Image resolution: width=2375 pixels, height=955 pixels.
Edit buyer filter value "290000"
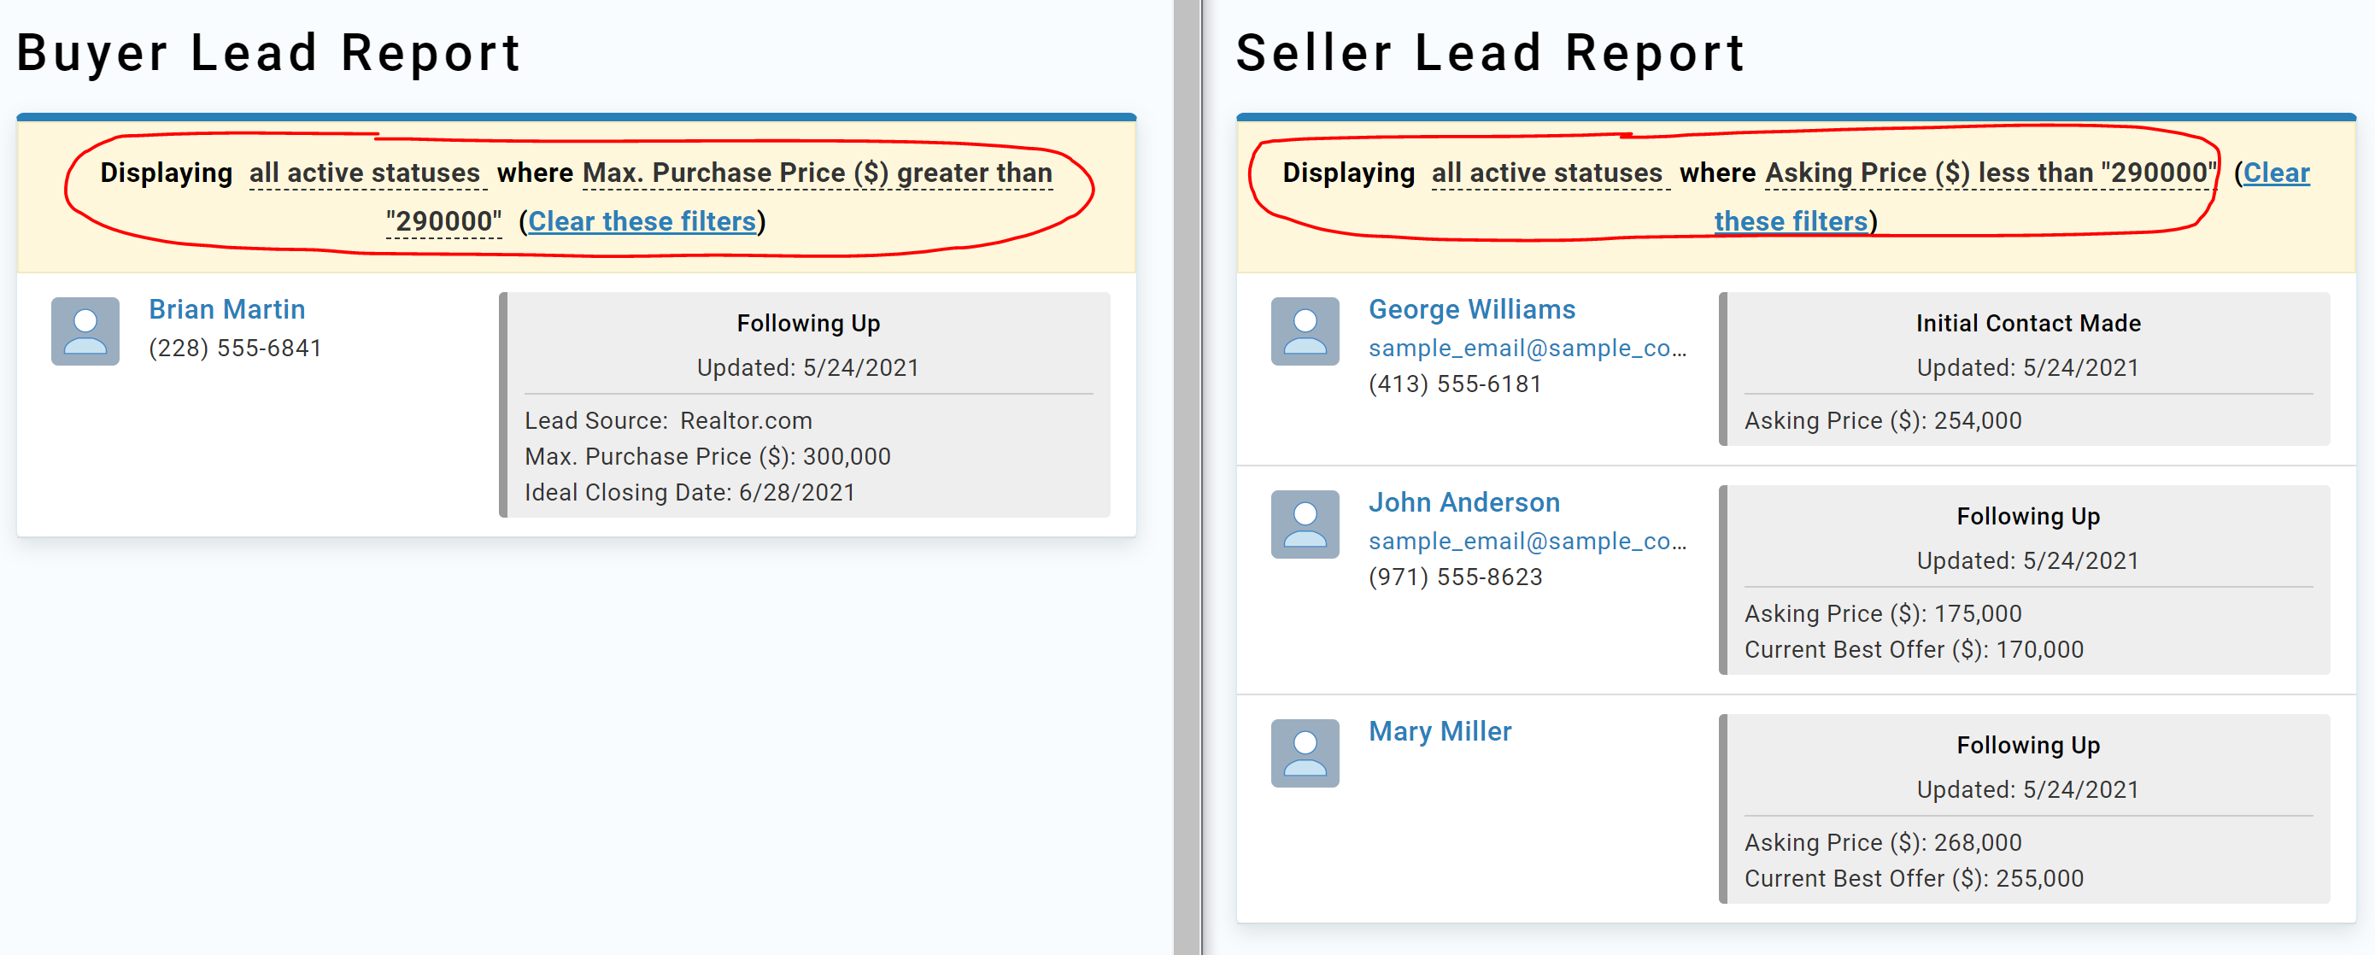[x=443, y=221]
